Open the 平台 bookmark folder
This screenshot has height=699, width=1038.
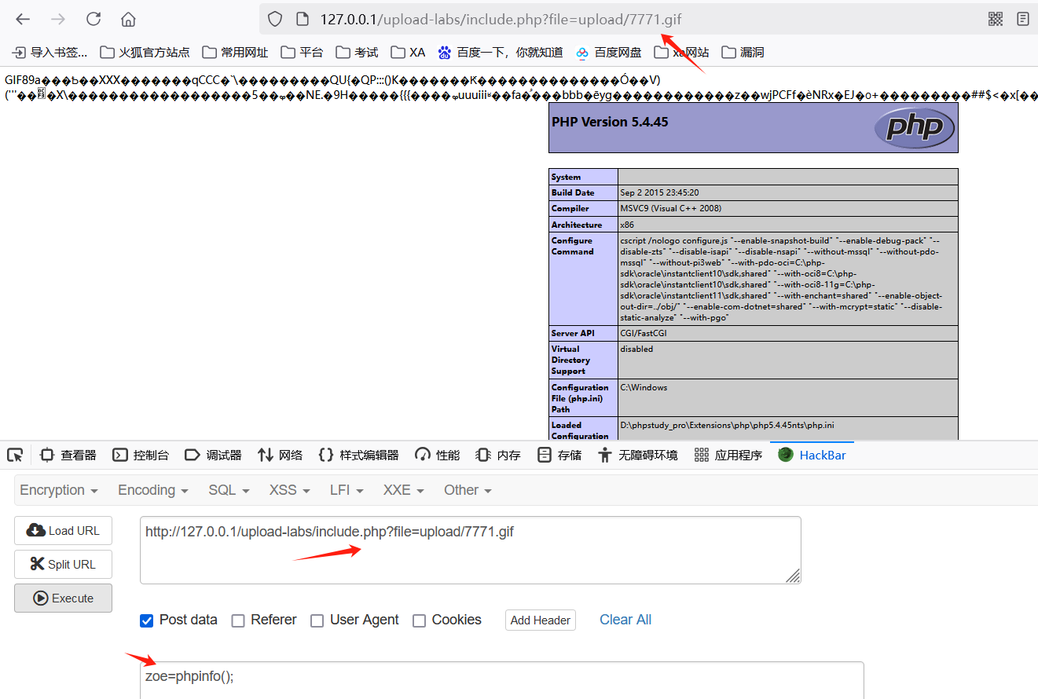click(x=302, y=53)
